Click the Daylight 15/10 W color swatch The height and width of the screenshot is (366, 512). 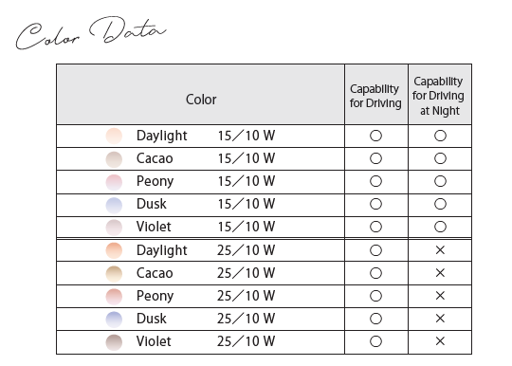114,136
